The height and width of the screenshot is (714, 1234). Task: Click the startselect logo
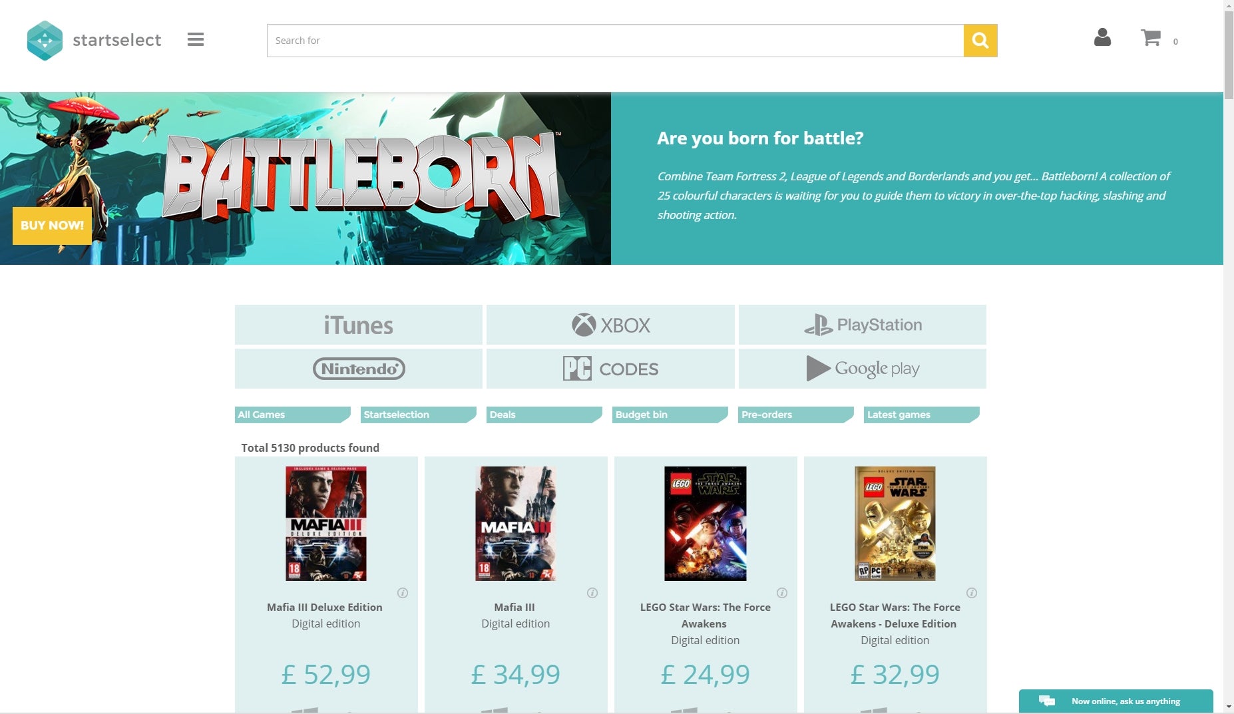(95, 41)
